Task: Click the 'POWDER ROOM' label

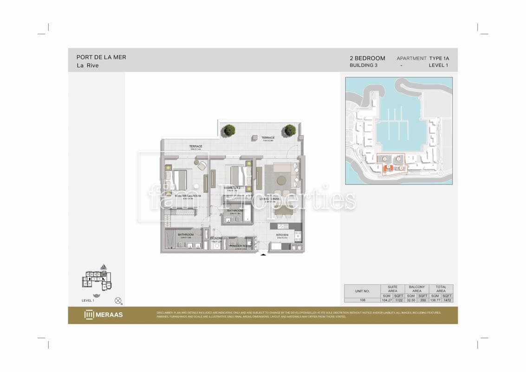Action: [240, 246]
